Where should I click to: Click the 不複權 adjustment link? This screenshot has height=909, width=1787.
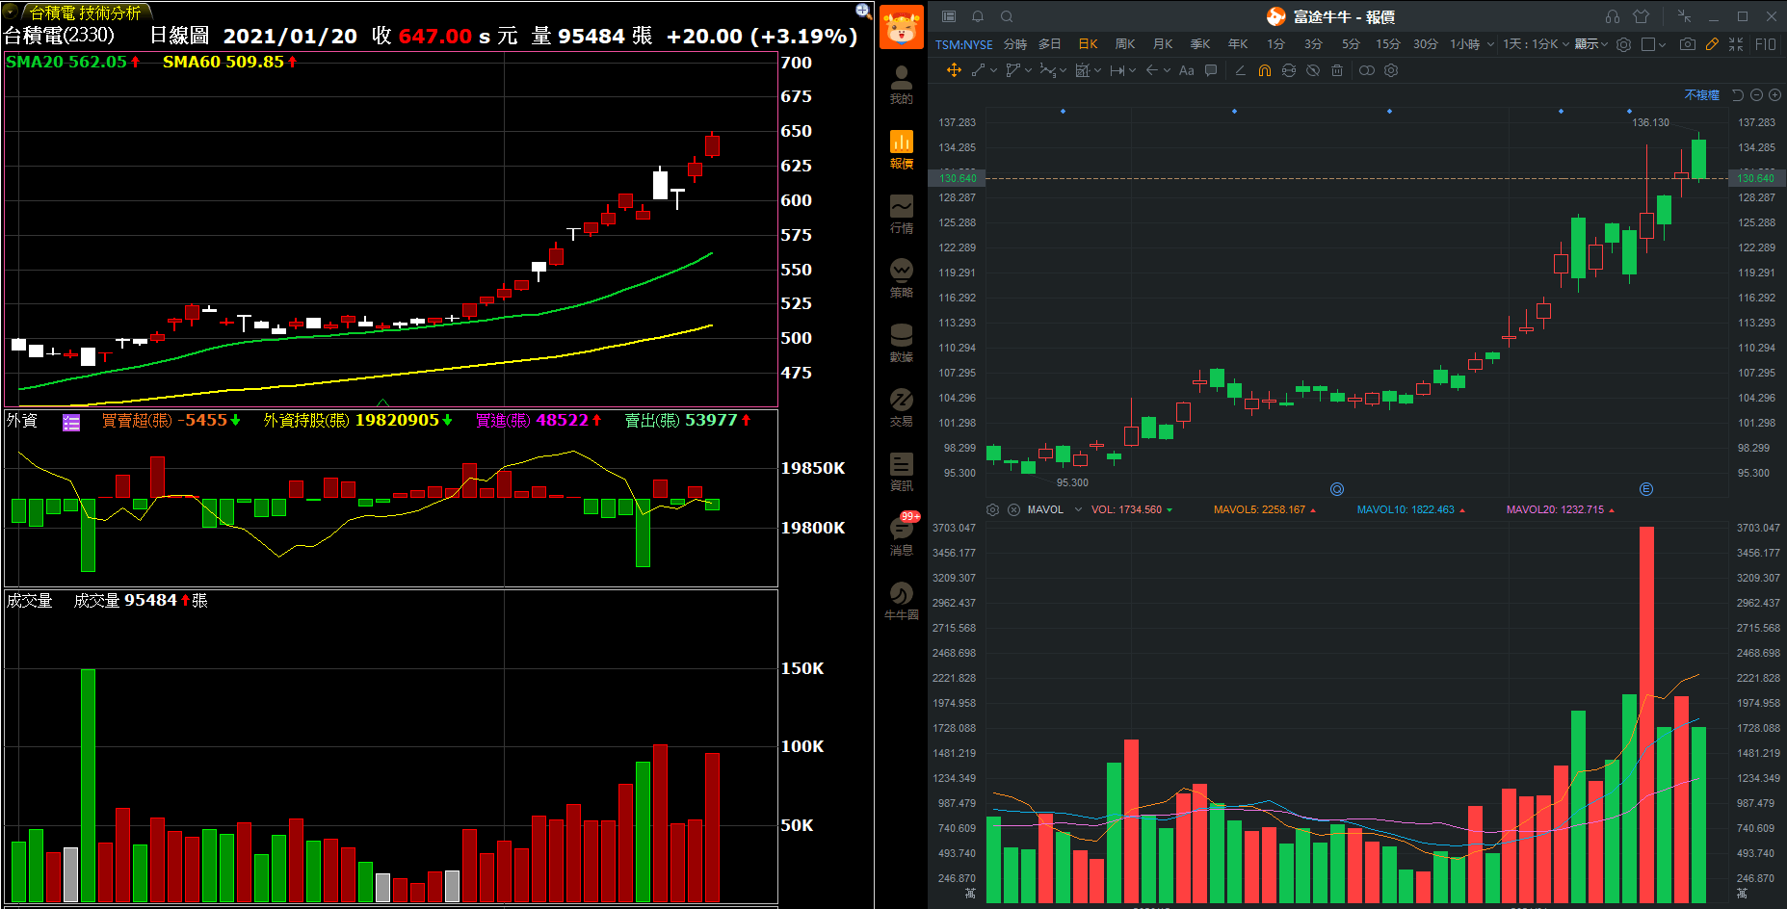[1701, 94]
